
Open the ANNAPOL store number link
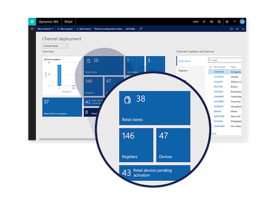click(219, 72)
